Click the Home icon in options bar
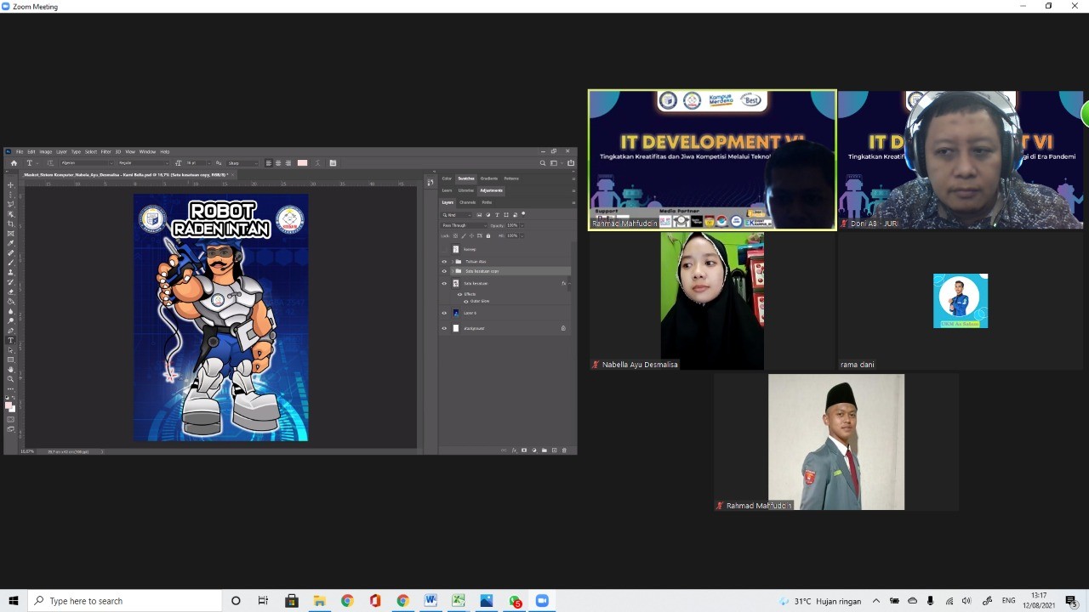Viewport: 1089px width, 612px height. click(x=14, y=163)
